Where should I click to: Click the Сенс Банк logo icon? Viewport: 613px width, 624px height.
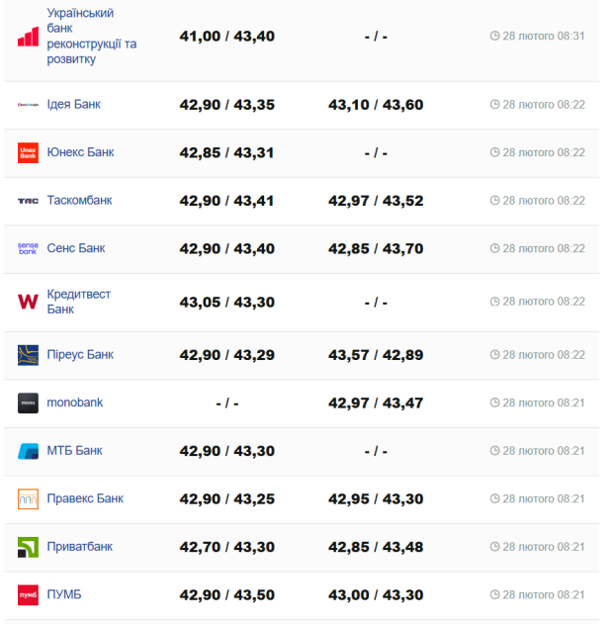28,249
